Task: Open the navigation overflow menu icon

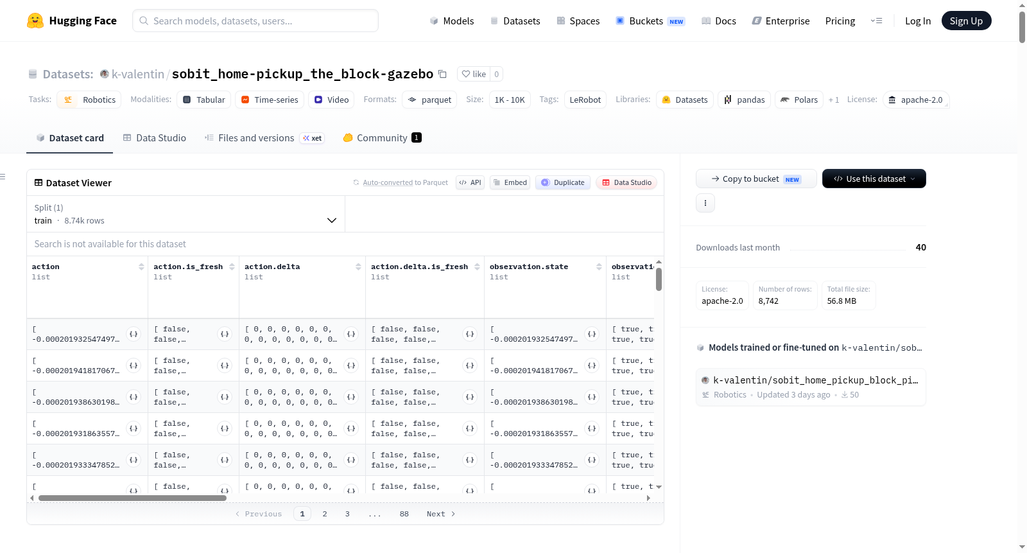Action: tap(876, 21)
